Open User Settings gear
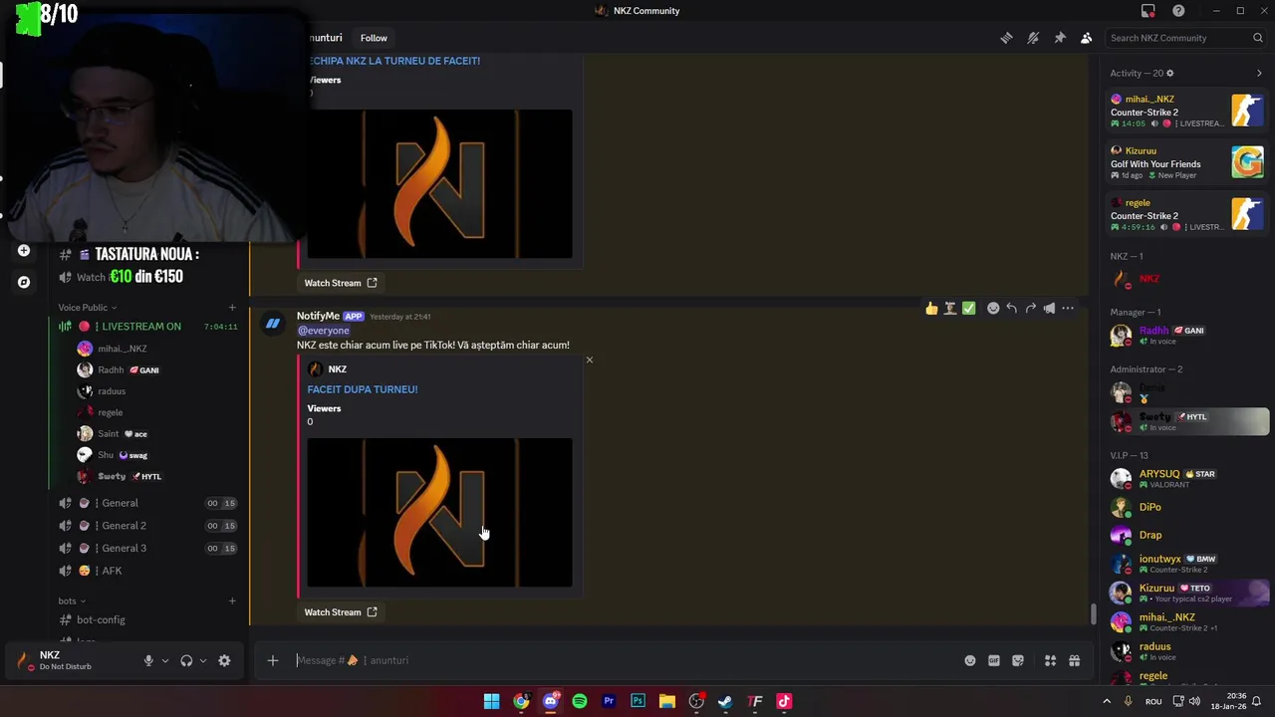 (x=224, y=660)
